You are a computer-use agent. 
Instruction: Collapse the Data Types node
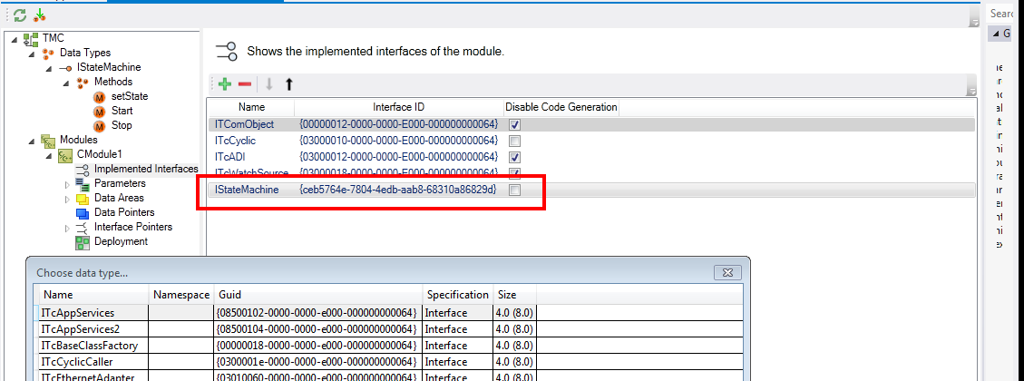pyautogui.click(x=33, y=53)
